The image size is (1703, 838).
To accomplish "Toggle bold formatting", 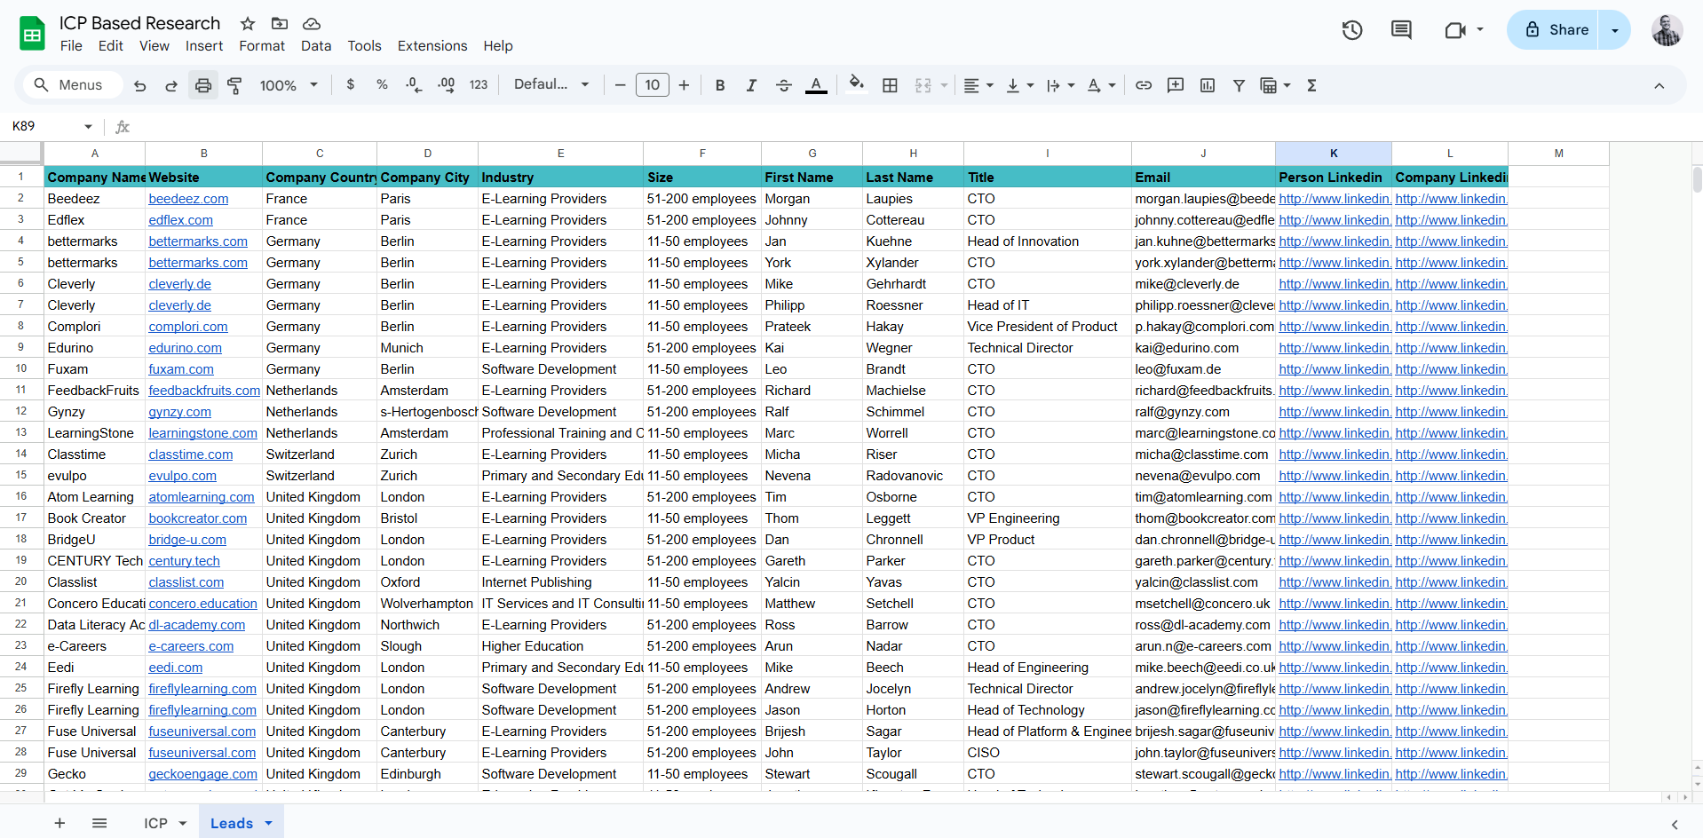I will pyautogui.click(x=720, y=85).
